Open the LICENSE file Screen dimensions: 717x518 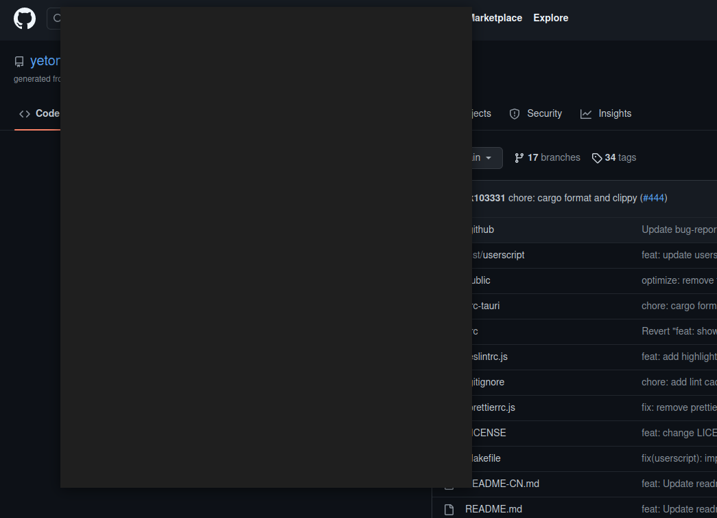(x=487, y=433)
